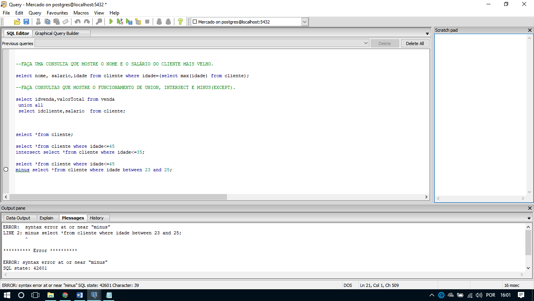Click the Commit toolbar icon
Image resolution: width=534 pixels, height=301 pixels.
click(159, 22)
